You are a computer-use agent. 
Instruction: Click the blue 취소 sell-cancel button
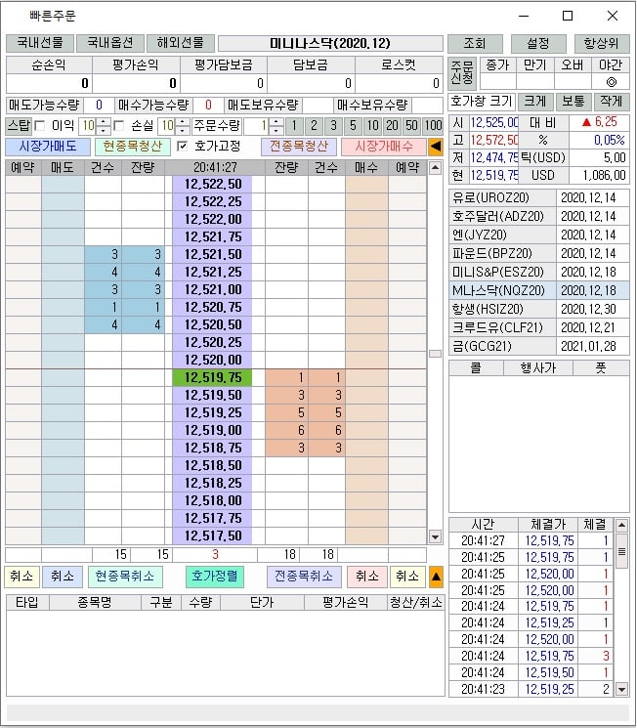pos(63,577)
